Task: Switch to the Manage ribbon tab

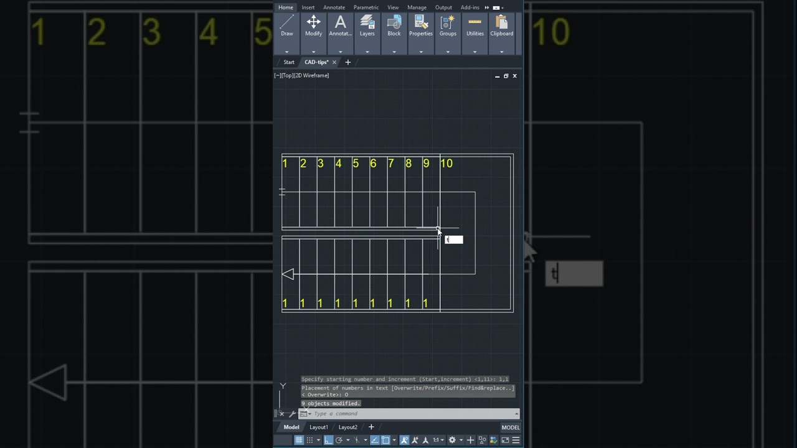Action: 417,7
